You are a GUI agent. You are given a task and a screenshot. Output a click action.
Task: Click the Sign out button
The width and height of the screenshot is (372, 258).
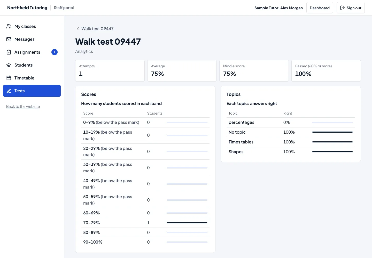(351, 8)
